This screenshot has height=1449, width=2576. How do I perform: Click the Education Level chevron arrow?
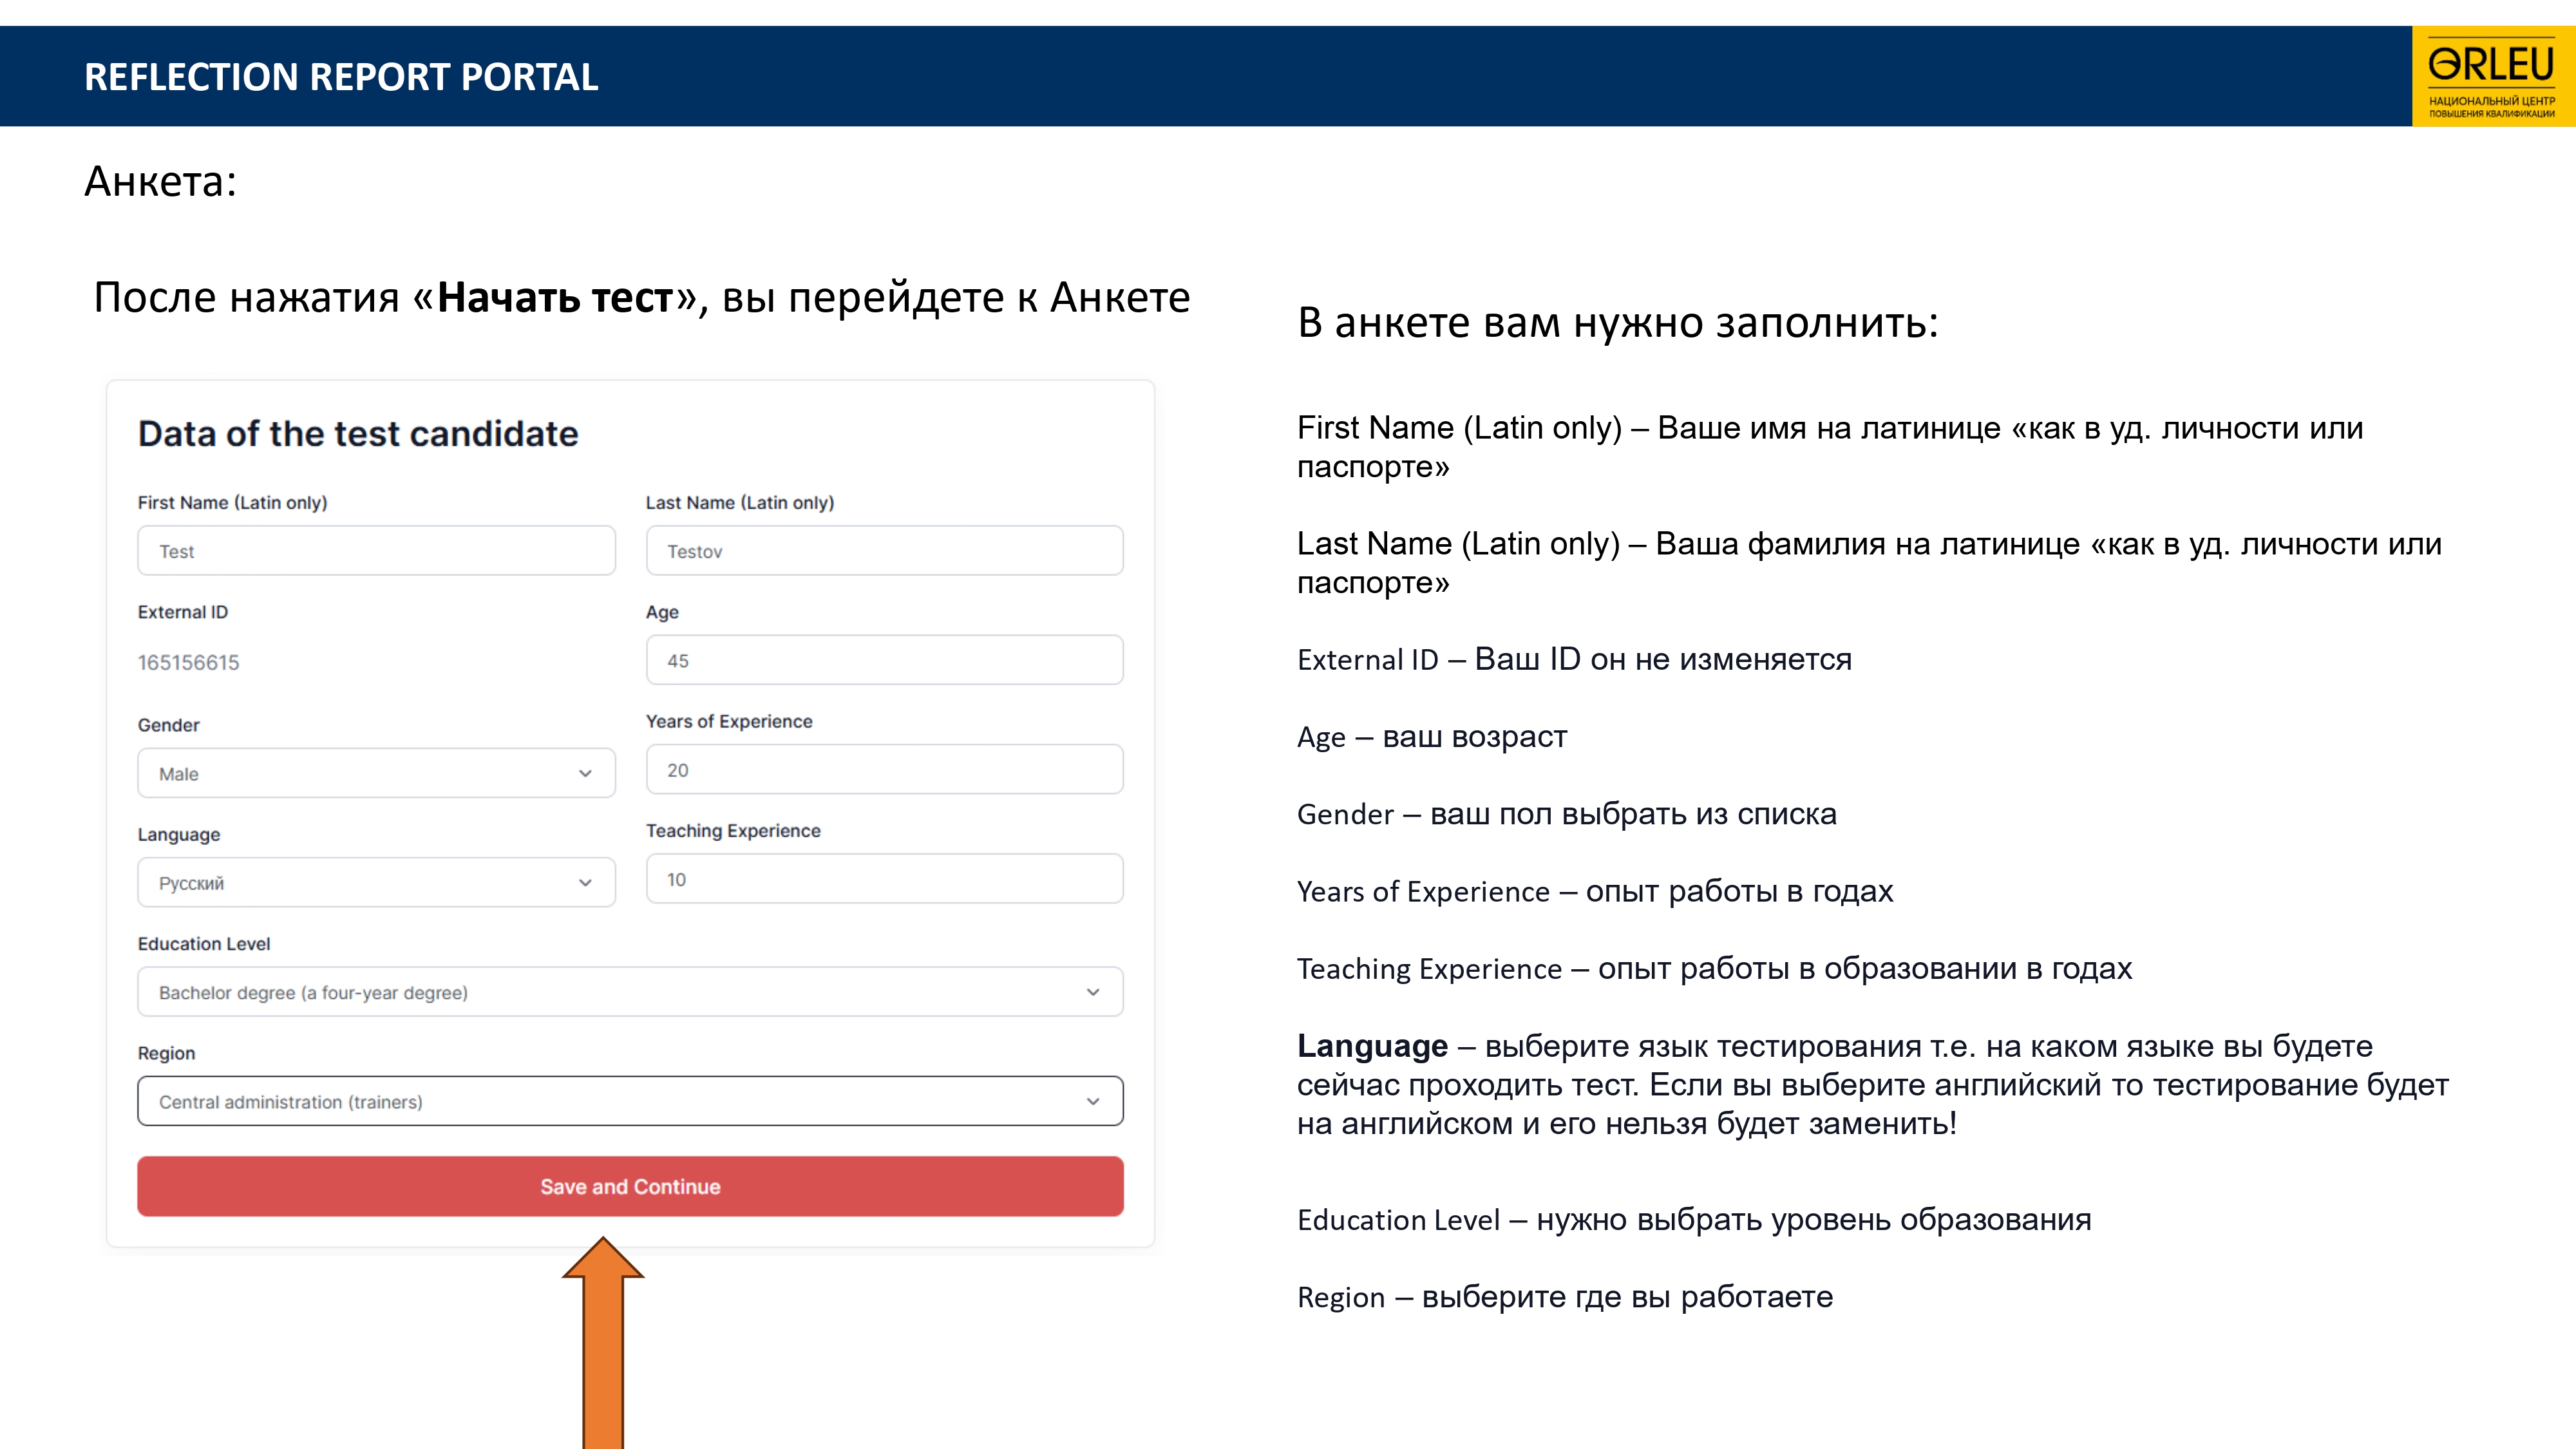coord(1092,992)
